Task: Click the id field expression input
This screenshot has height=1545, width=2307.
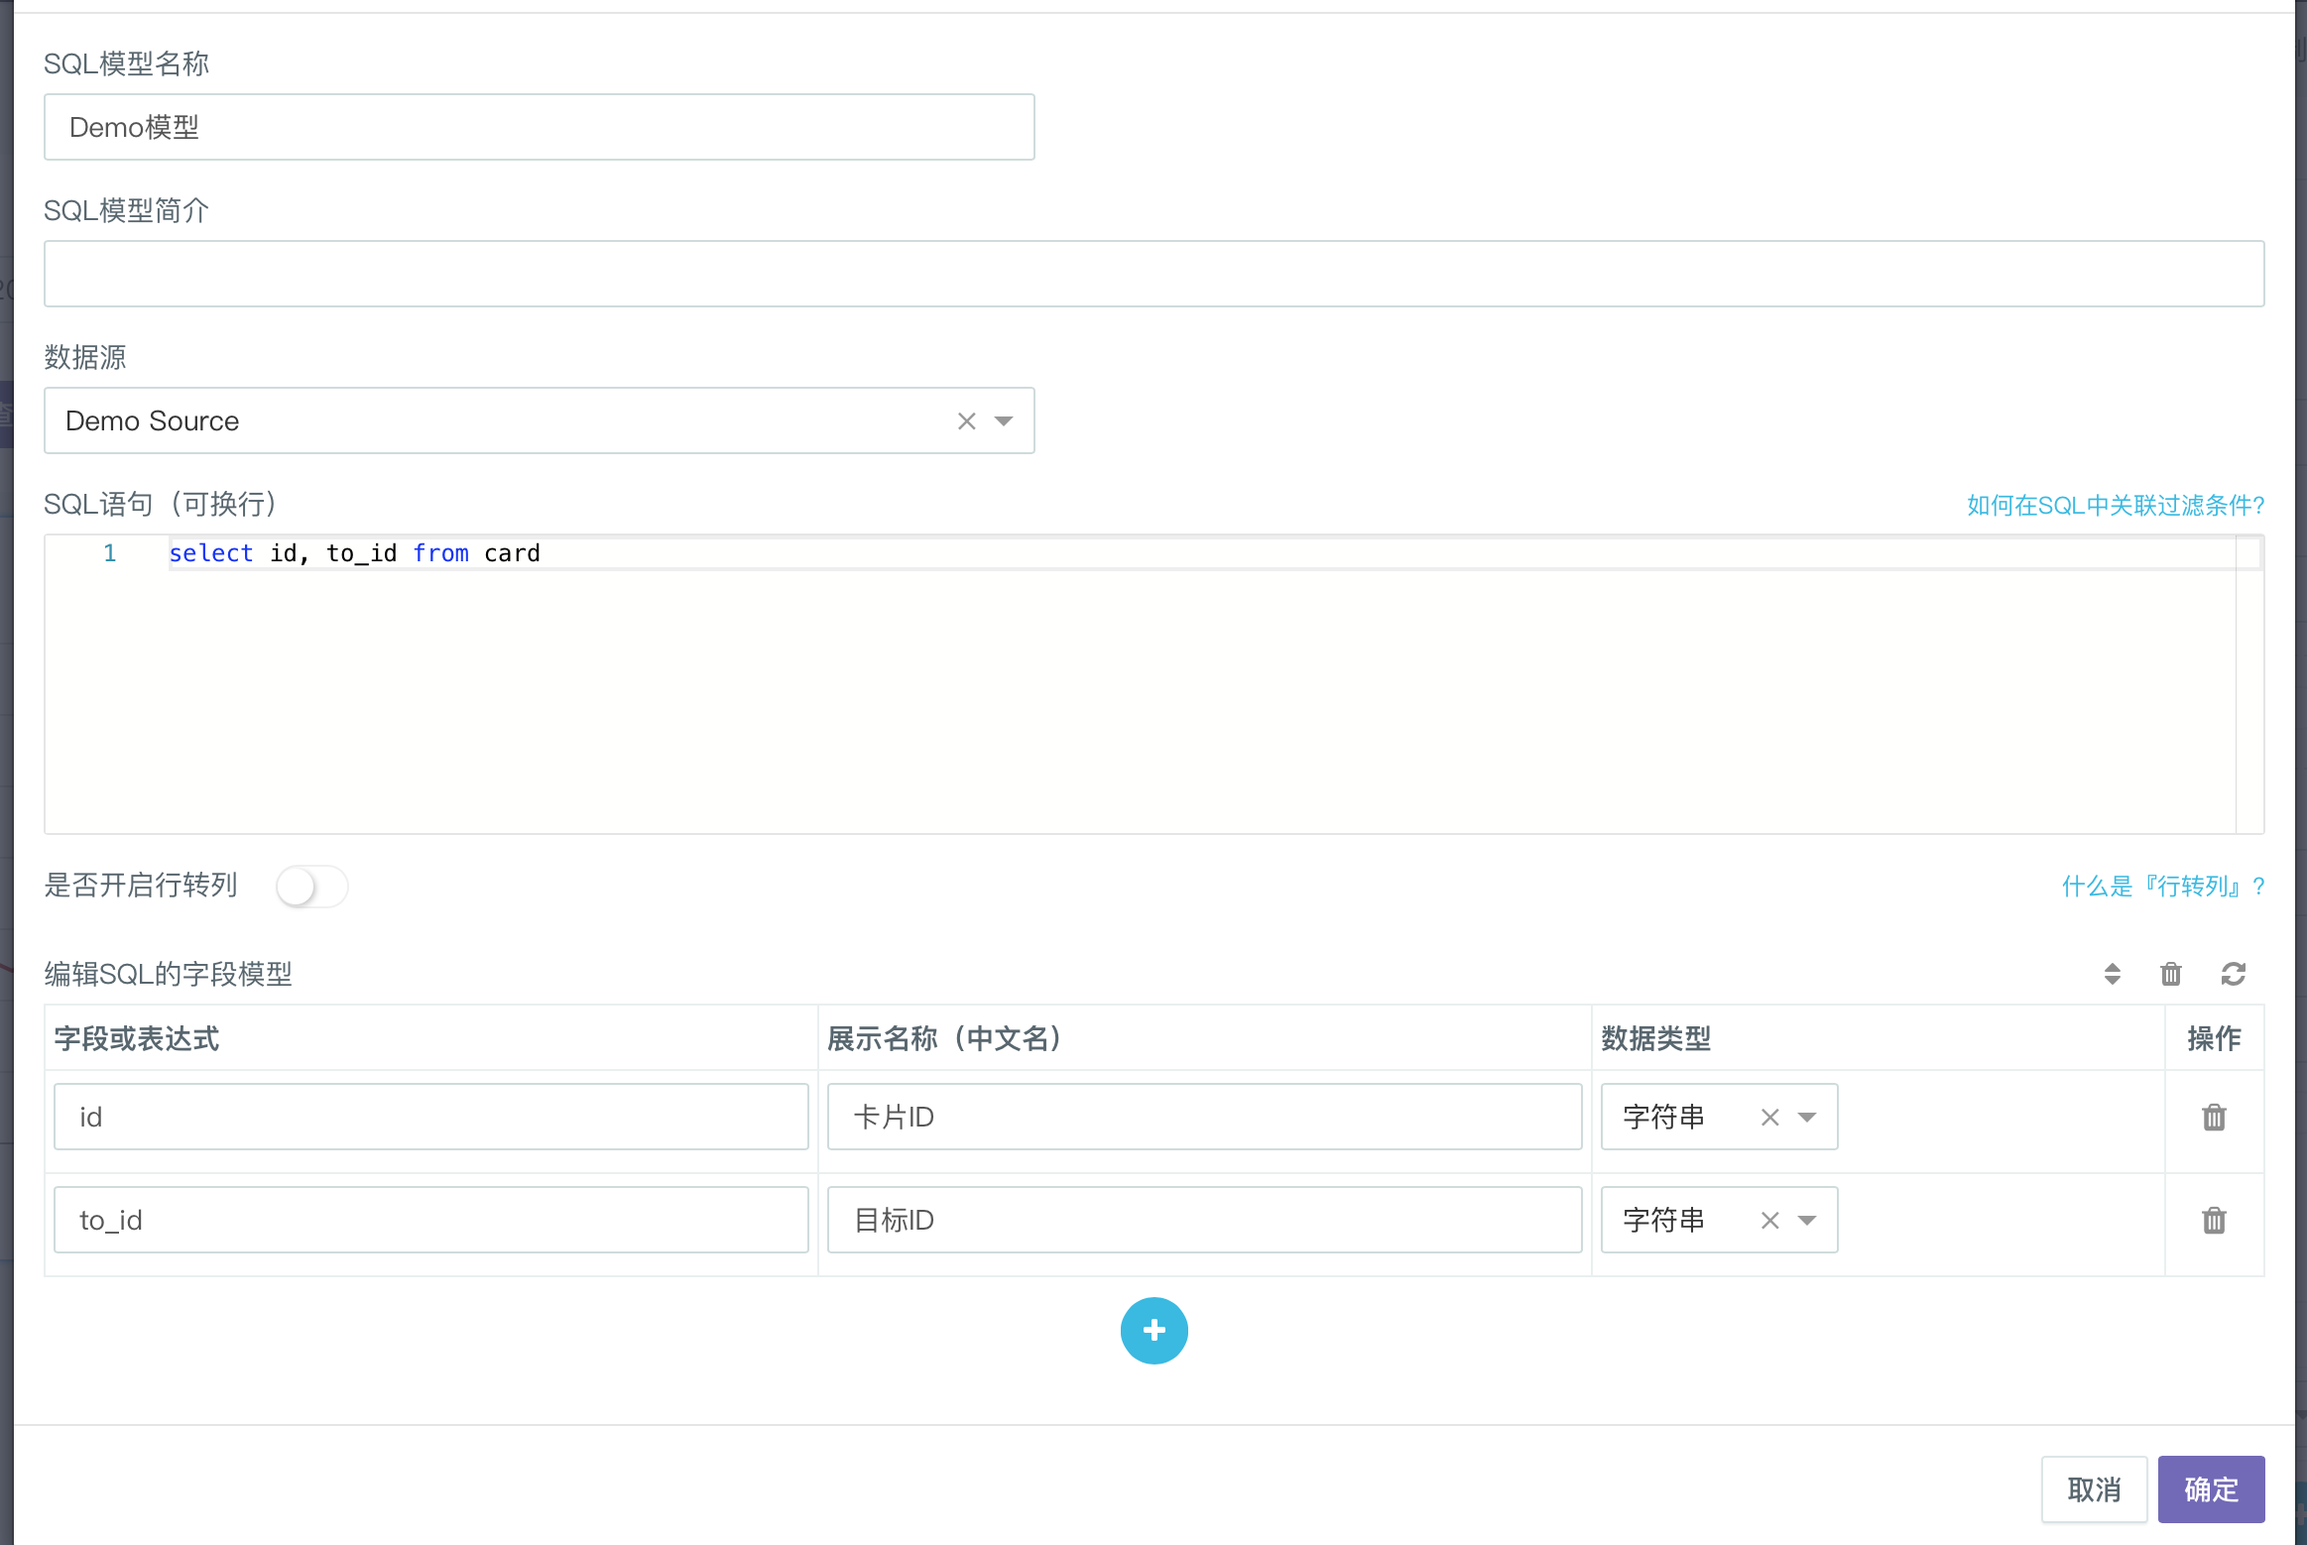Action: coord(430,1117)
